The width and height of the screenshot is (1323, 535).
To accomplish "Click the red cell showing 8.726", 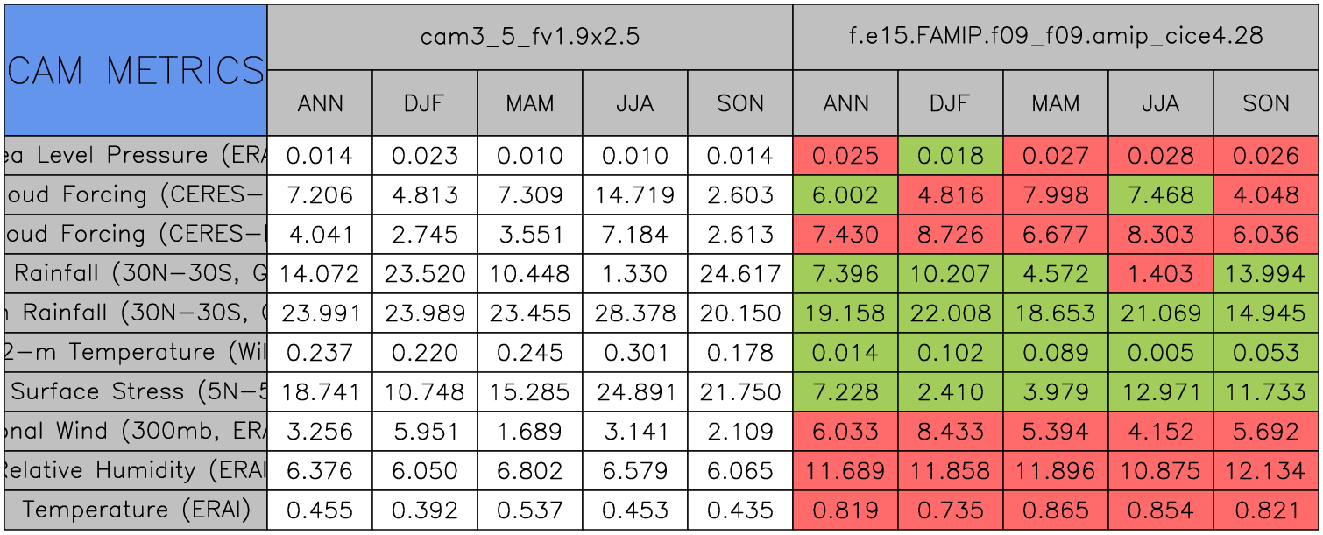I will 951,235.
